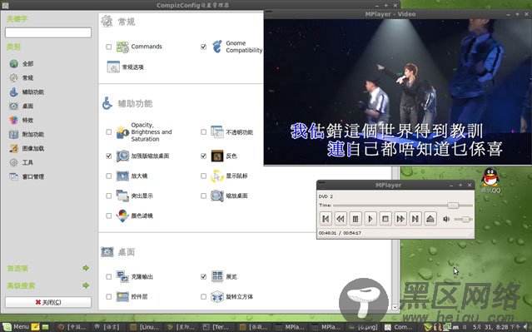Click scrollbar down arrow in CompizConfig
The height and width of the screenshot is (332, 532).
tap(395, 307)
